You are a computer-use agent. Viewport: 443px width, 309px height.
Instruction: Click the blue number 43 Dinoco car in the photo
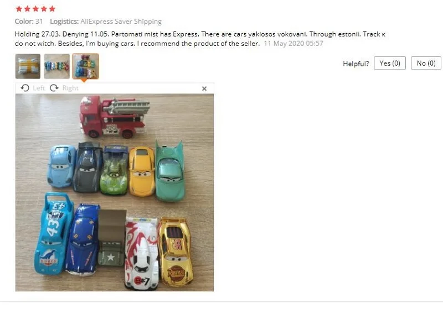coord(53,234)
